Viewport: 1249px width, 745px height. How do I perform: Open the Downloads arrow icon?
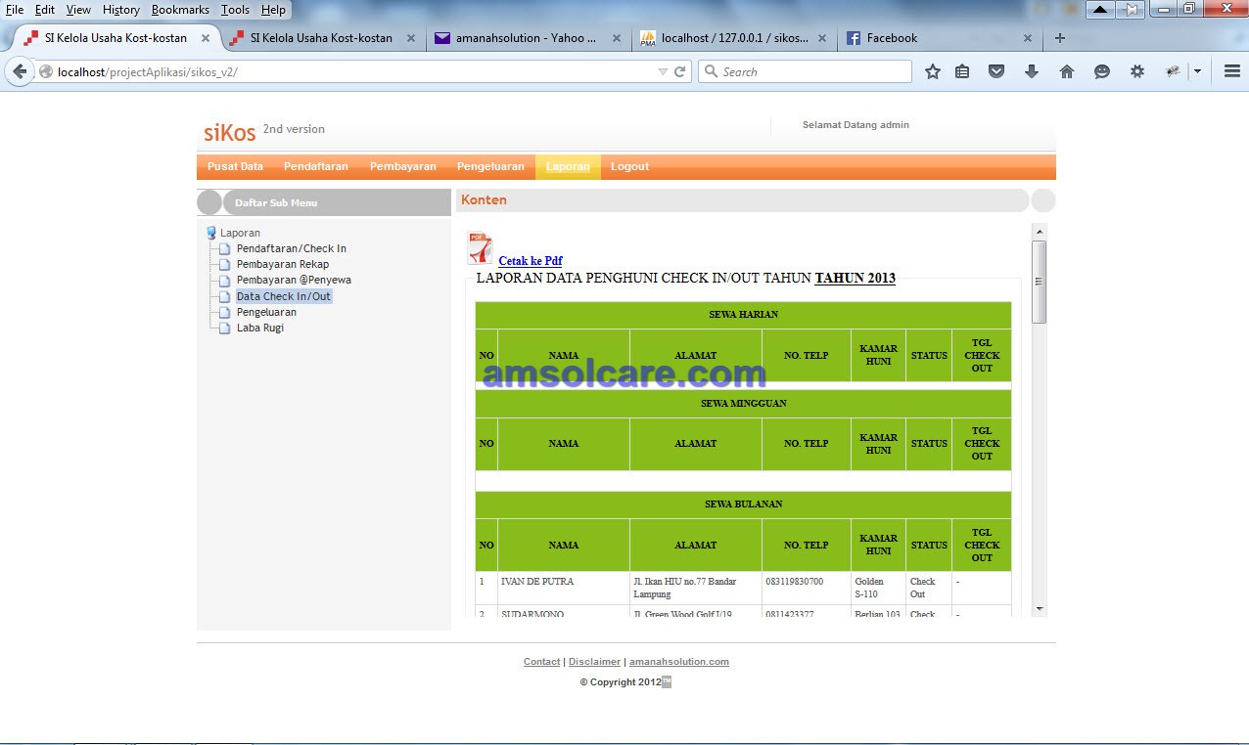pyautogui.click(x=1031, y=71)
